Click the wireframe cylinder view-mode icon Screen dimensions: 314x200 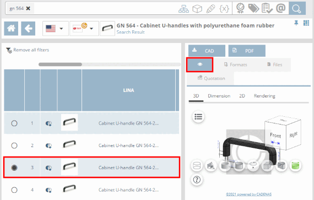pos(197,166)
